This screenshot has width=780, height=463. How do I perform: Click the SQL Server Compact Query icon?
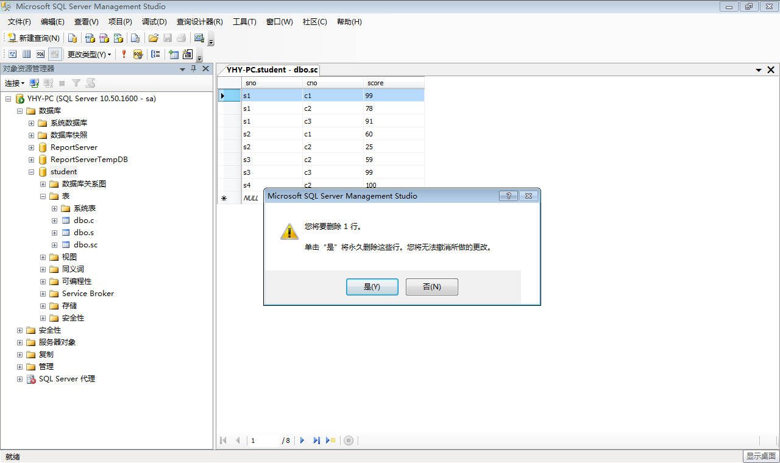[135, 38]
